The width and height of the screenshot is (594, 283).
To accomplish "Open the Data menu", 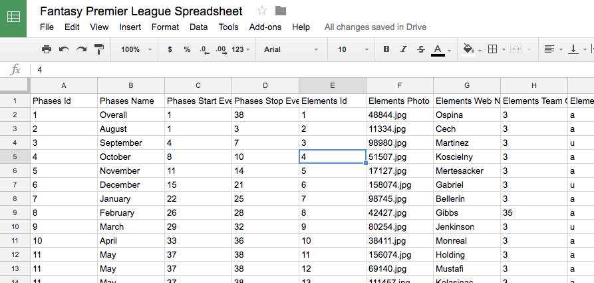I will [198, 27].
